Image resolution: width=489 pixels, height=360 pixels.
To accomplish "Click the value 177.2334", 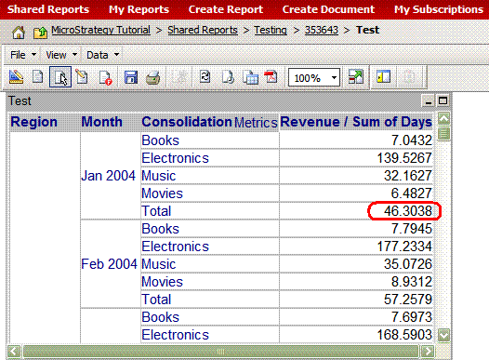I will (x=404, y=247).
